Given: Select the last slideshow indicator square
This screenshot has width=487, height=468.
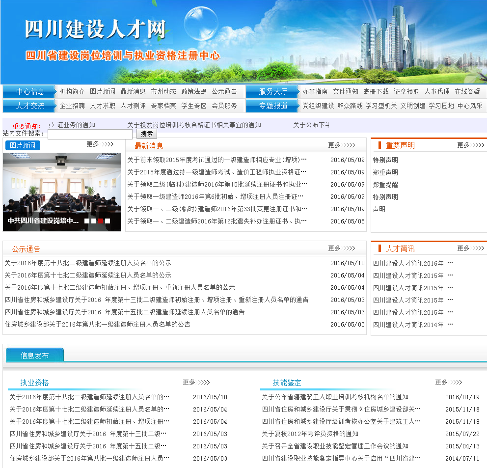Looking at the screenshot, I should tap(108, 221).
